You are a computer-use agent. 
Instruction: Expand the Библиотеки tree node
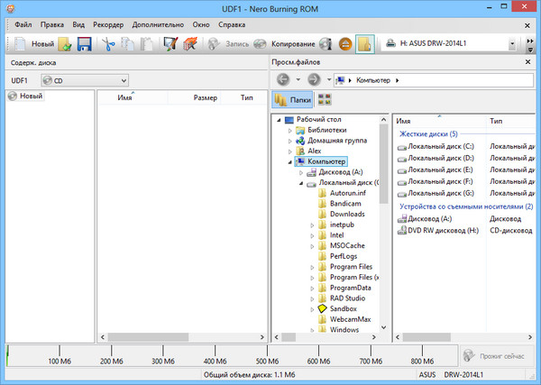point(289,130)
